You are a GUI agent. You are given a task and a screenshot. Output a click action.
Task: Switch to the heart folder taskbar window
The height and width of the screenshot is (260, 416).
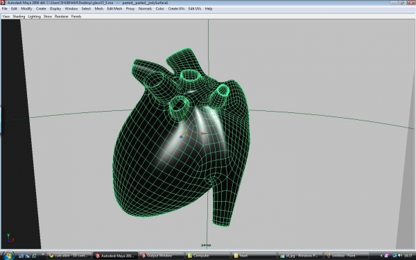[254, 256]
